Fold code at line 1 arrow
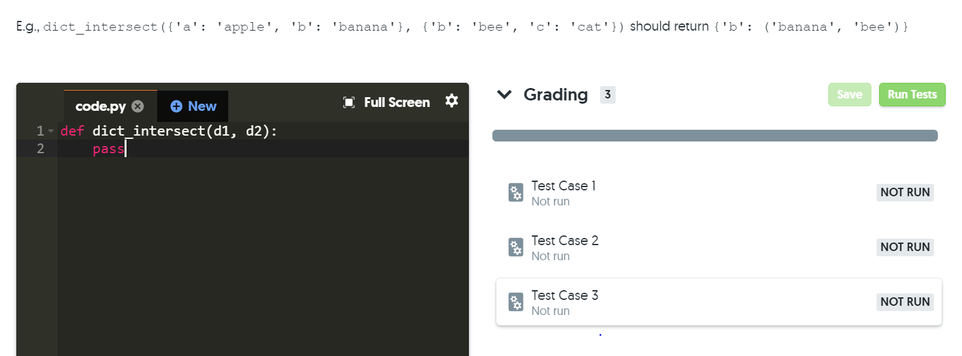 pos(51,132)
